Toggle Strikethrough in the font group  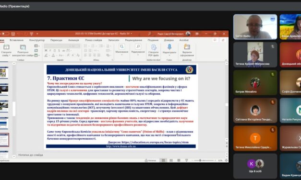(63, 51)
